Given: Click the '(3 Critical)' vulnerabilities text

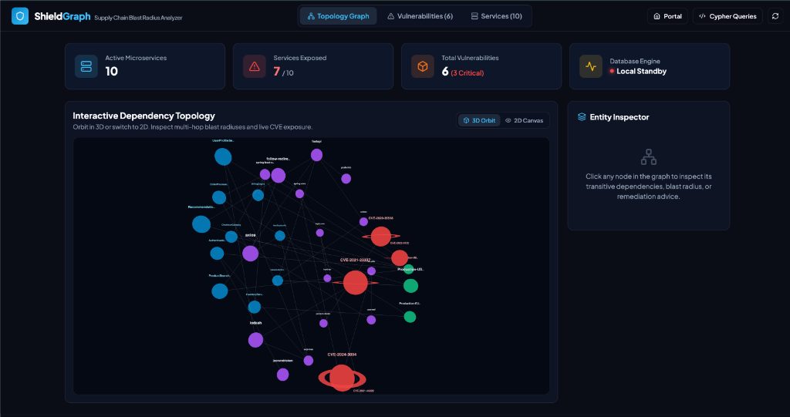Looking at the screenshot, I should pos(467,73).
